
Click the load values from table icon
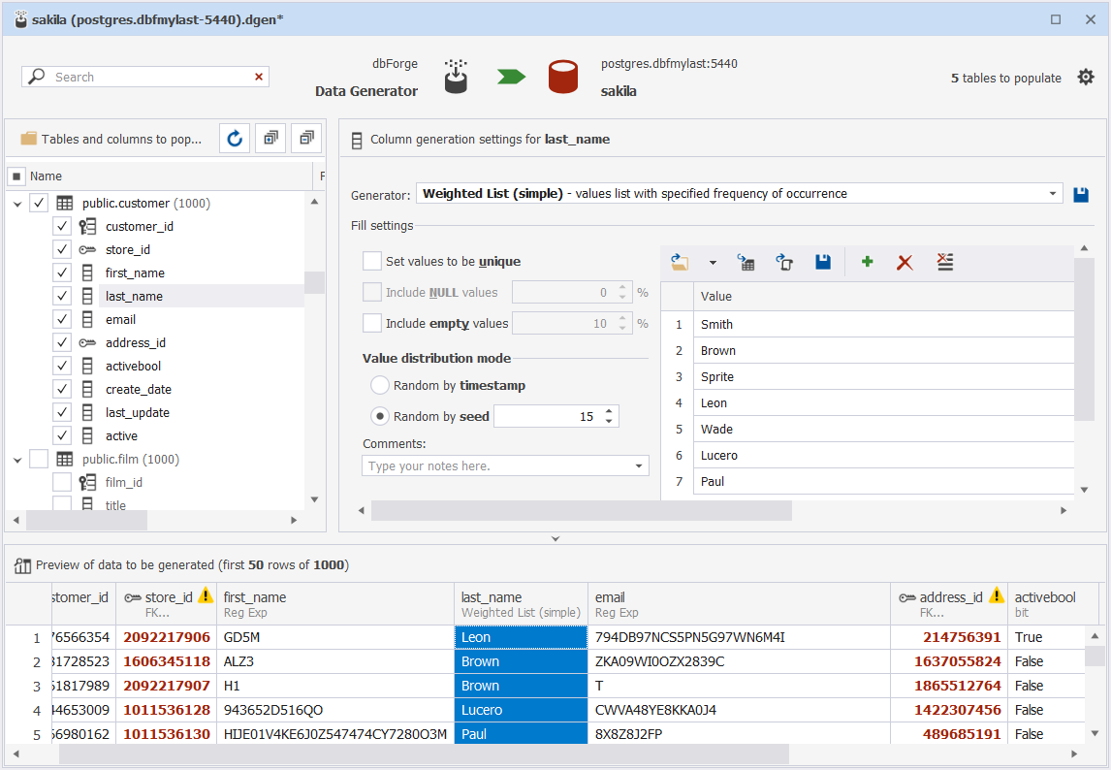746,263
